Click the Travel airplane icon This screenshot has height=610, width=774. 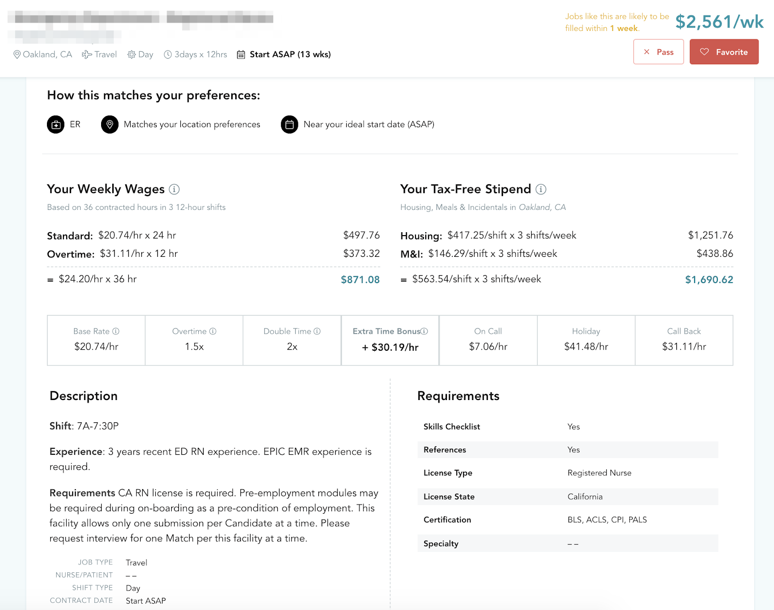(87, 55)
